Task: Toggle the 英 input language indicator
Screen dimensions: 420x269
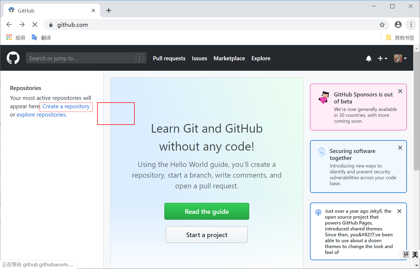Action: click(x=415, y=254)
